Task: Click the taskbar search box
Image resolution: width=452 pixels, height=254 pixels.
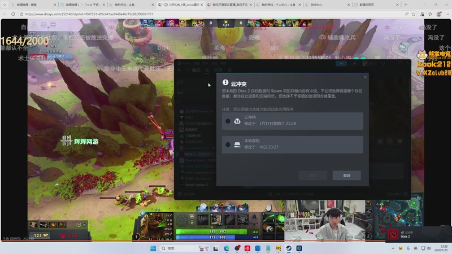Action: pos(185,248)
